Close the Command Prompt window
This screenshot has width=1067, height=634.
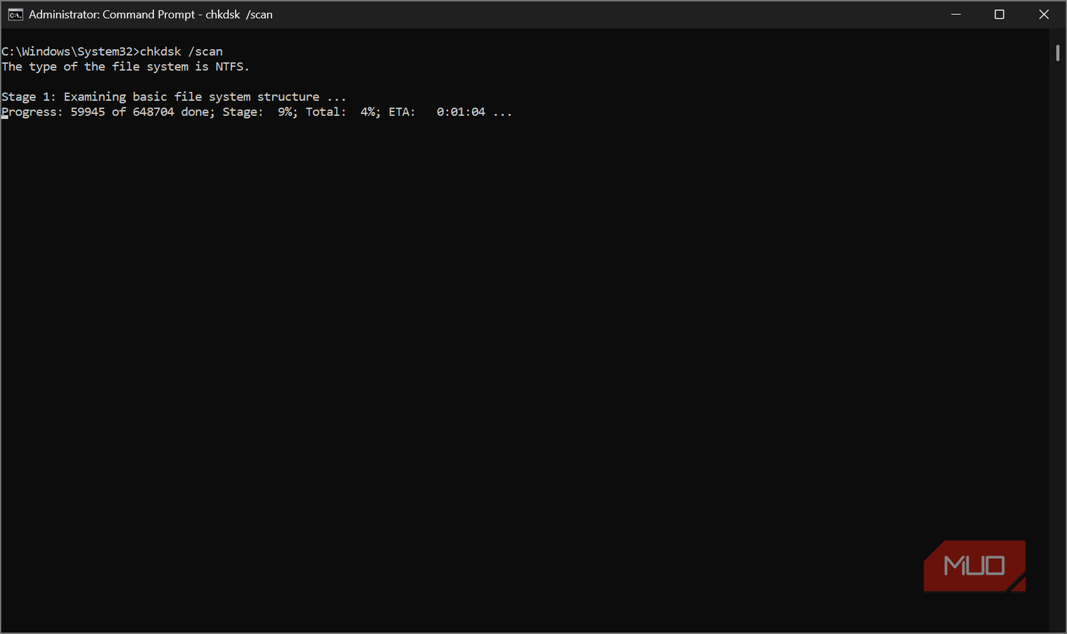click(1044, 14)
